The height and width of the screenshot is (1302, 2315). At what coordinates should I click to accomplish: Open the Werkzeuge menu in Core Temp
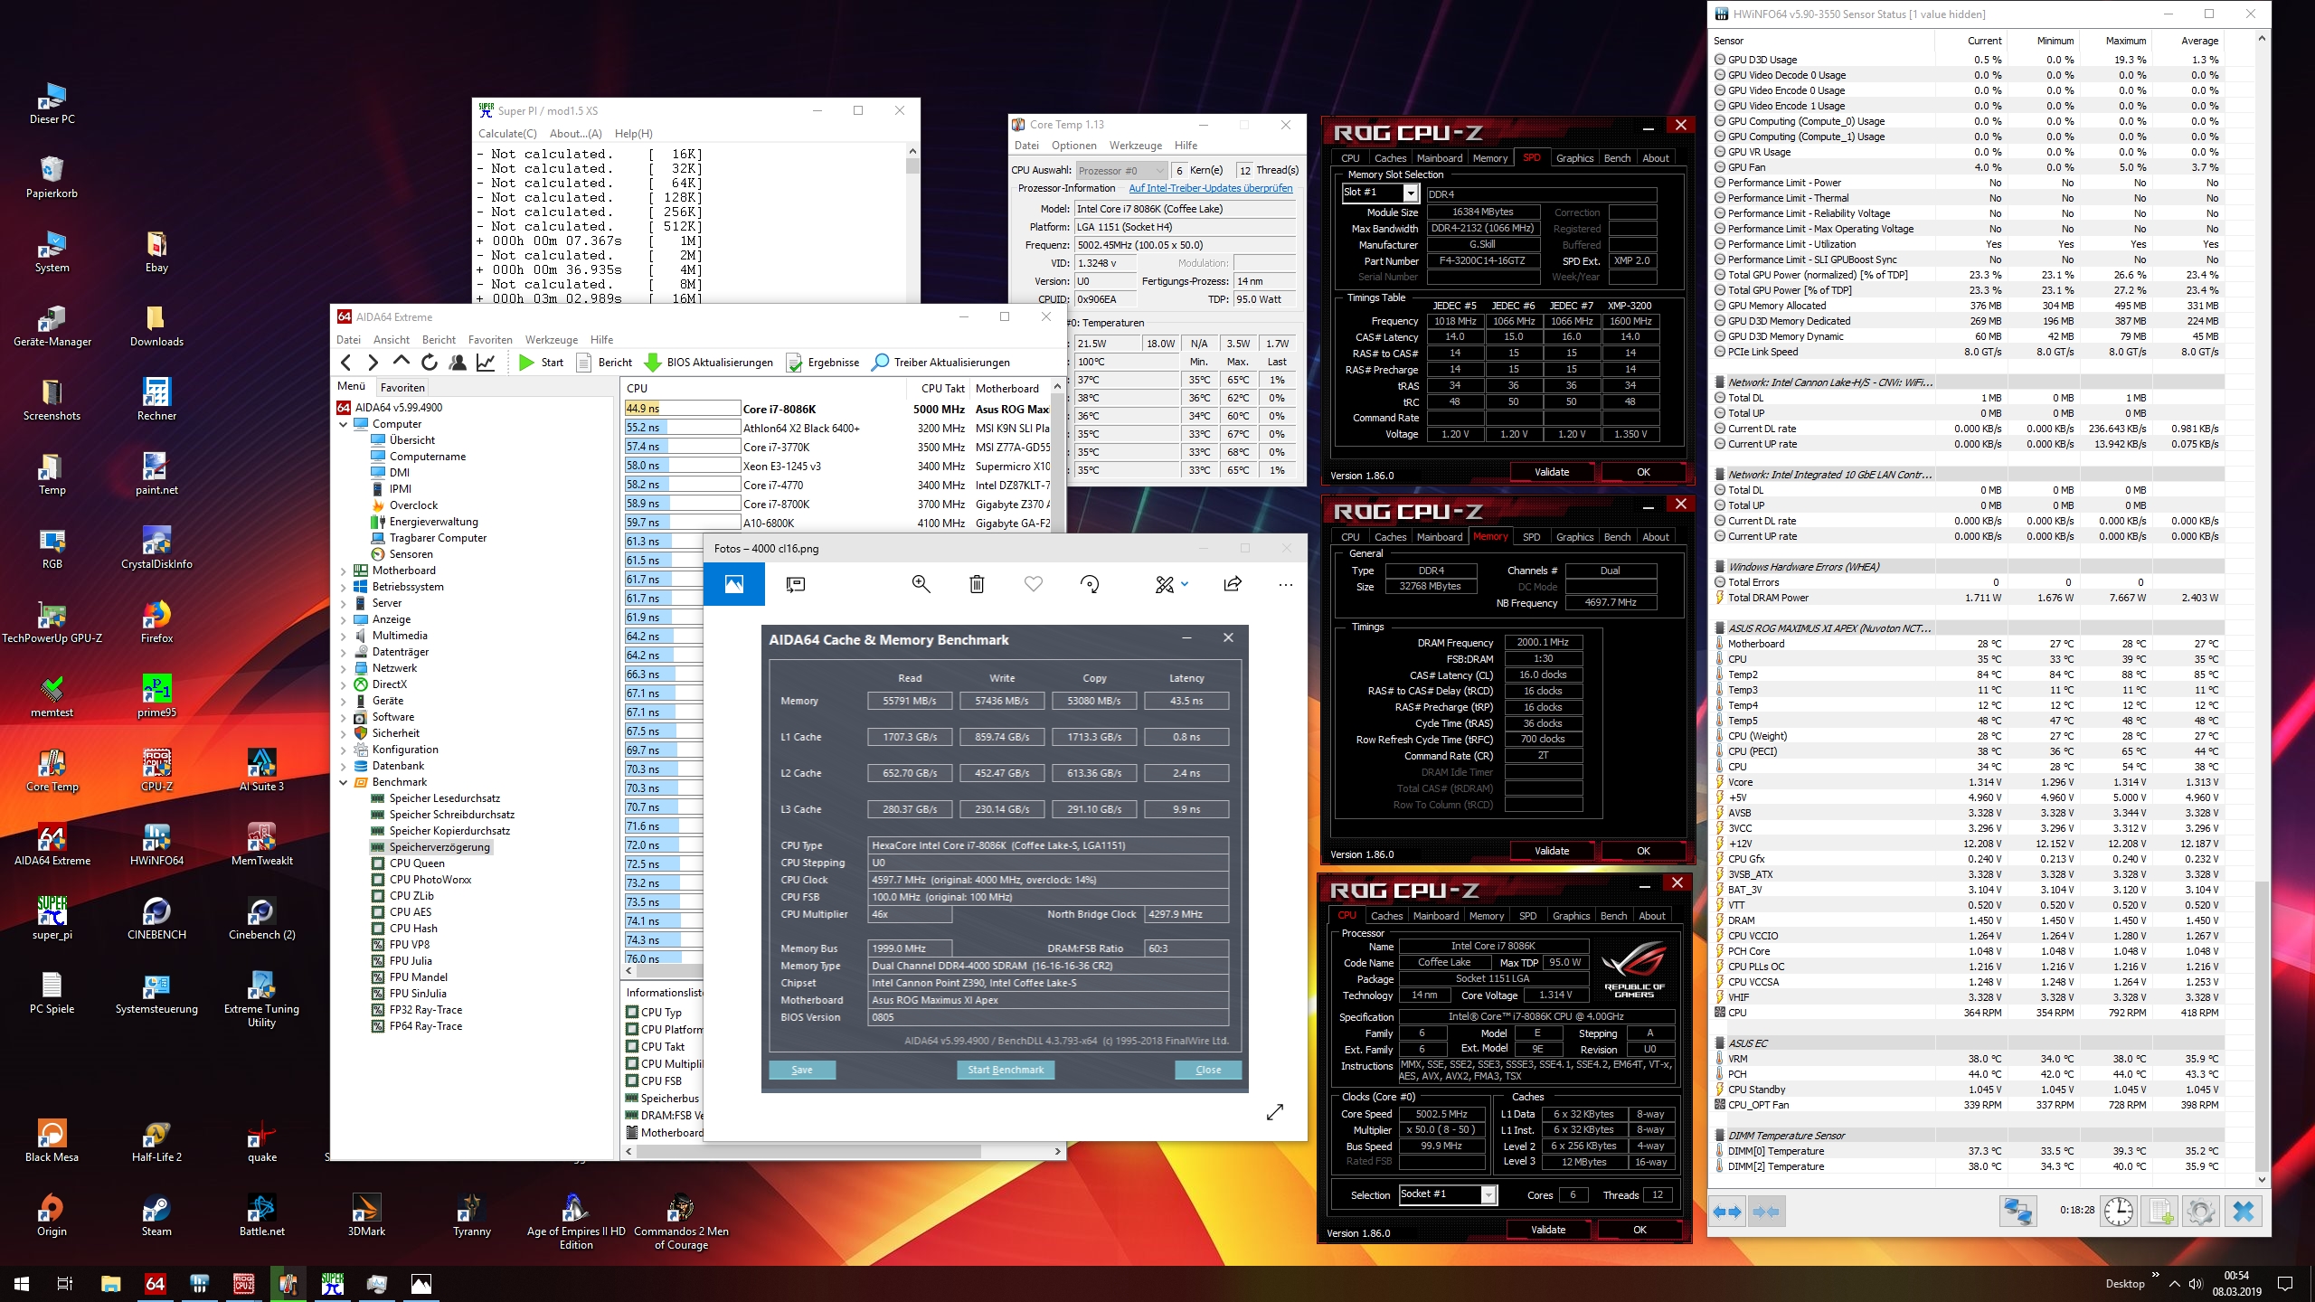1135,146
